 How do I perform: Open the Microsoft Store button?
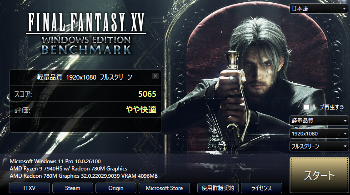tap(164, 188)
